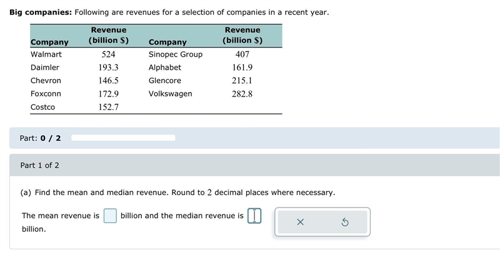Click the Part: 0 / 2 label

(x=40, y=138)
